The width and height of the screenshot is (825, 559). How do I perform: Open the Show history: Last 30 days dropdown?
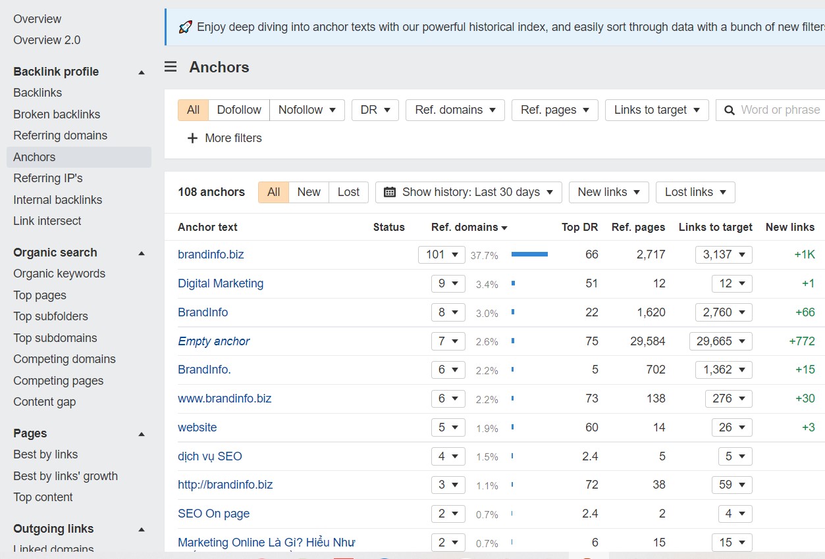point(469,192)
